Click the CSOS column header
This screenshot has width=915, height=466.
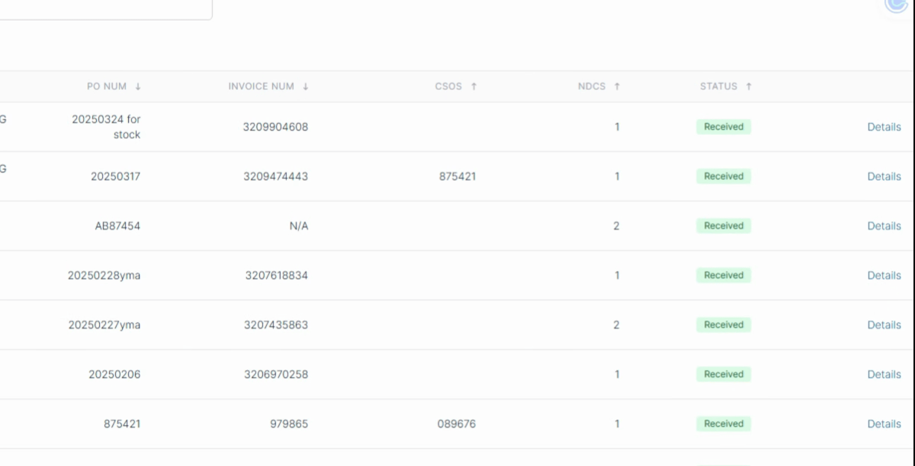(x=448, y=86)
